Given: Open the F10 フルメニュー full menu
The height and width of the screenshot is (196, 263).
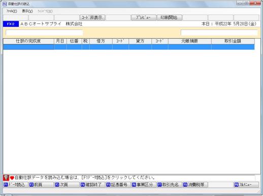Looking at the screenshot, I should click(246, 185).
